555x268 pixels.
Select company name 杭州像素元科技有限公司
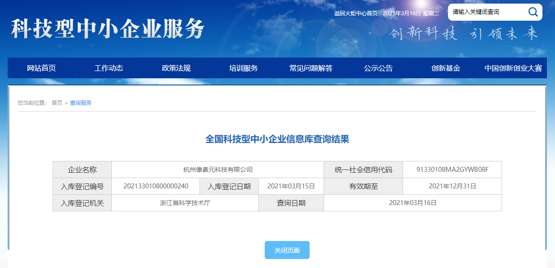click(218, 170)
